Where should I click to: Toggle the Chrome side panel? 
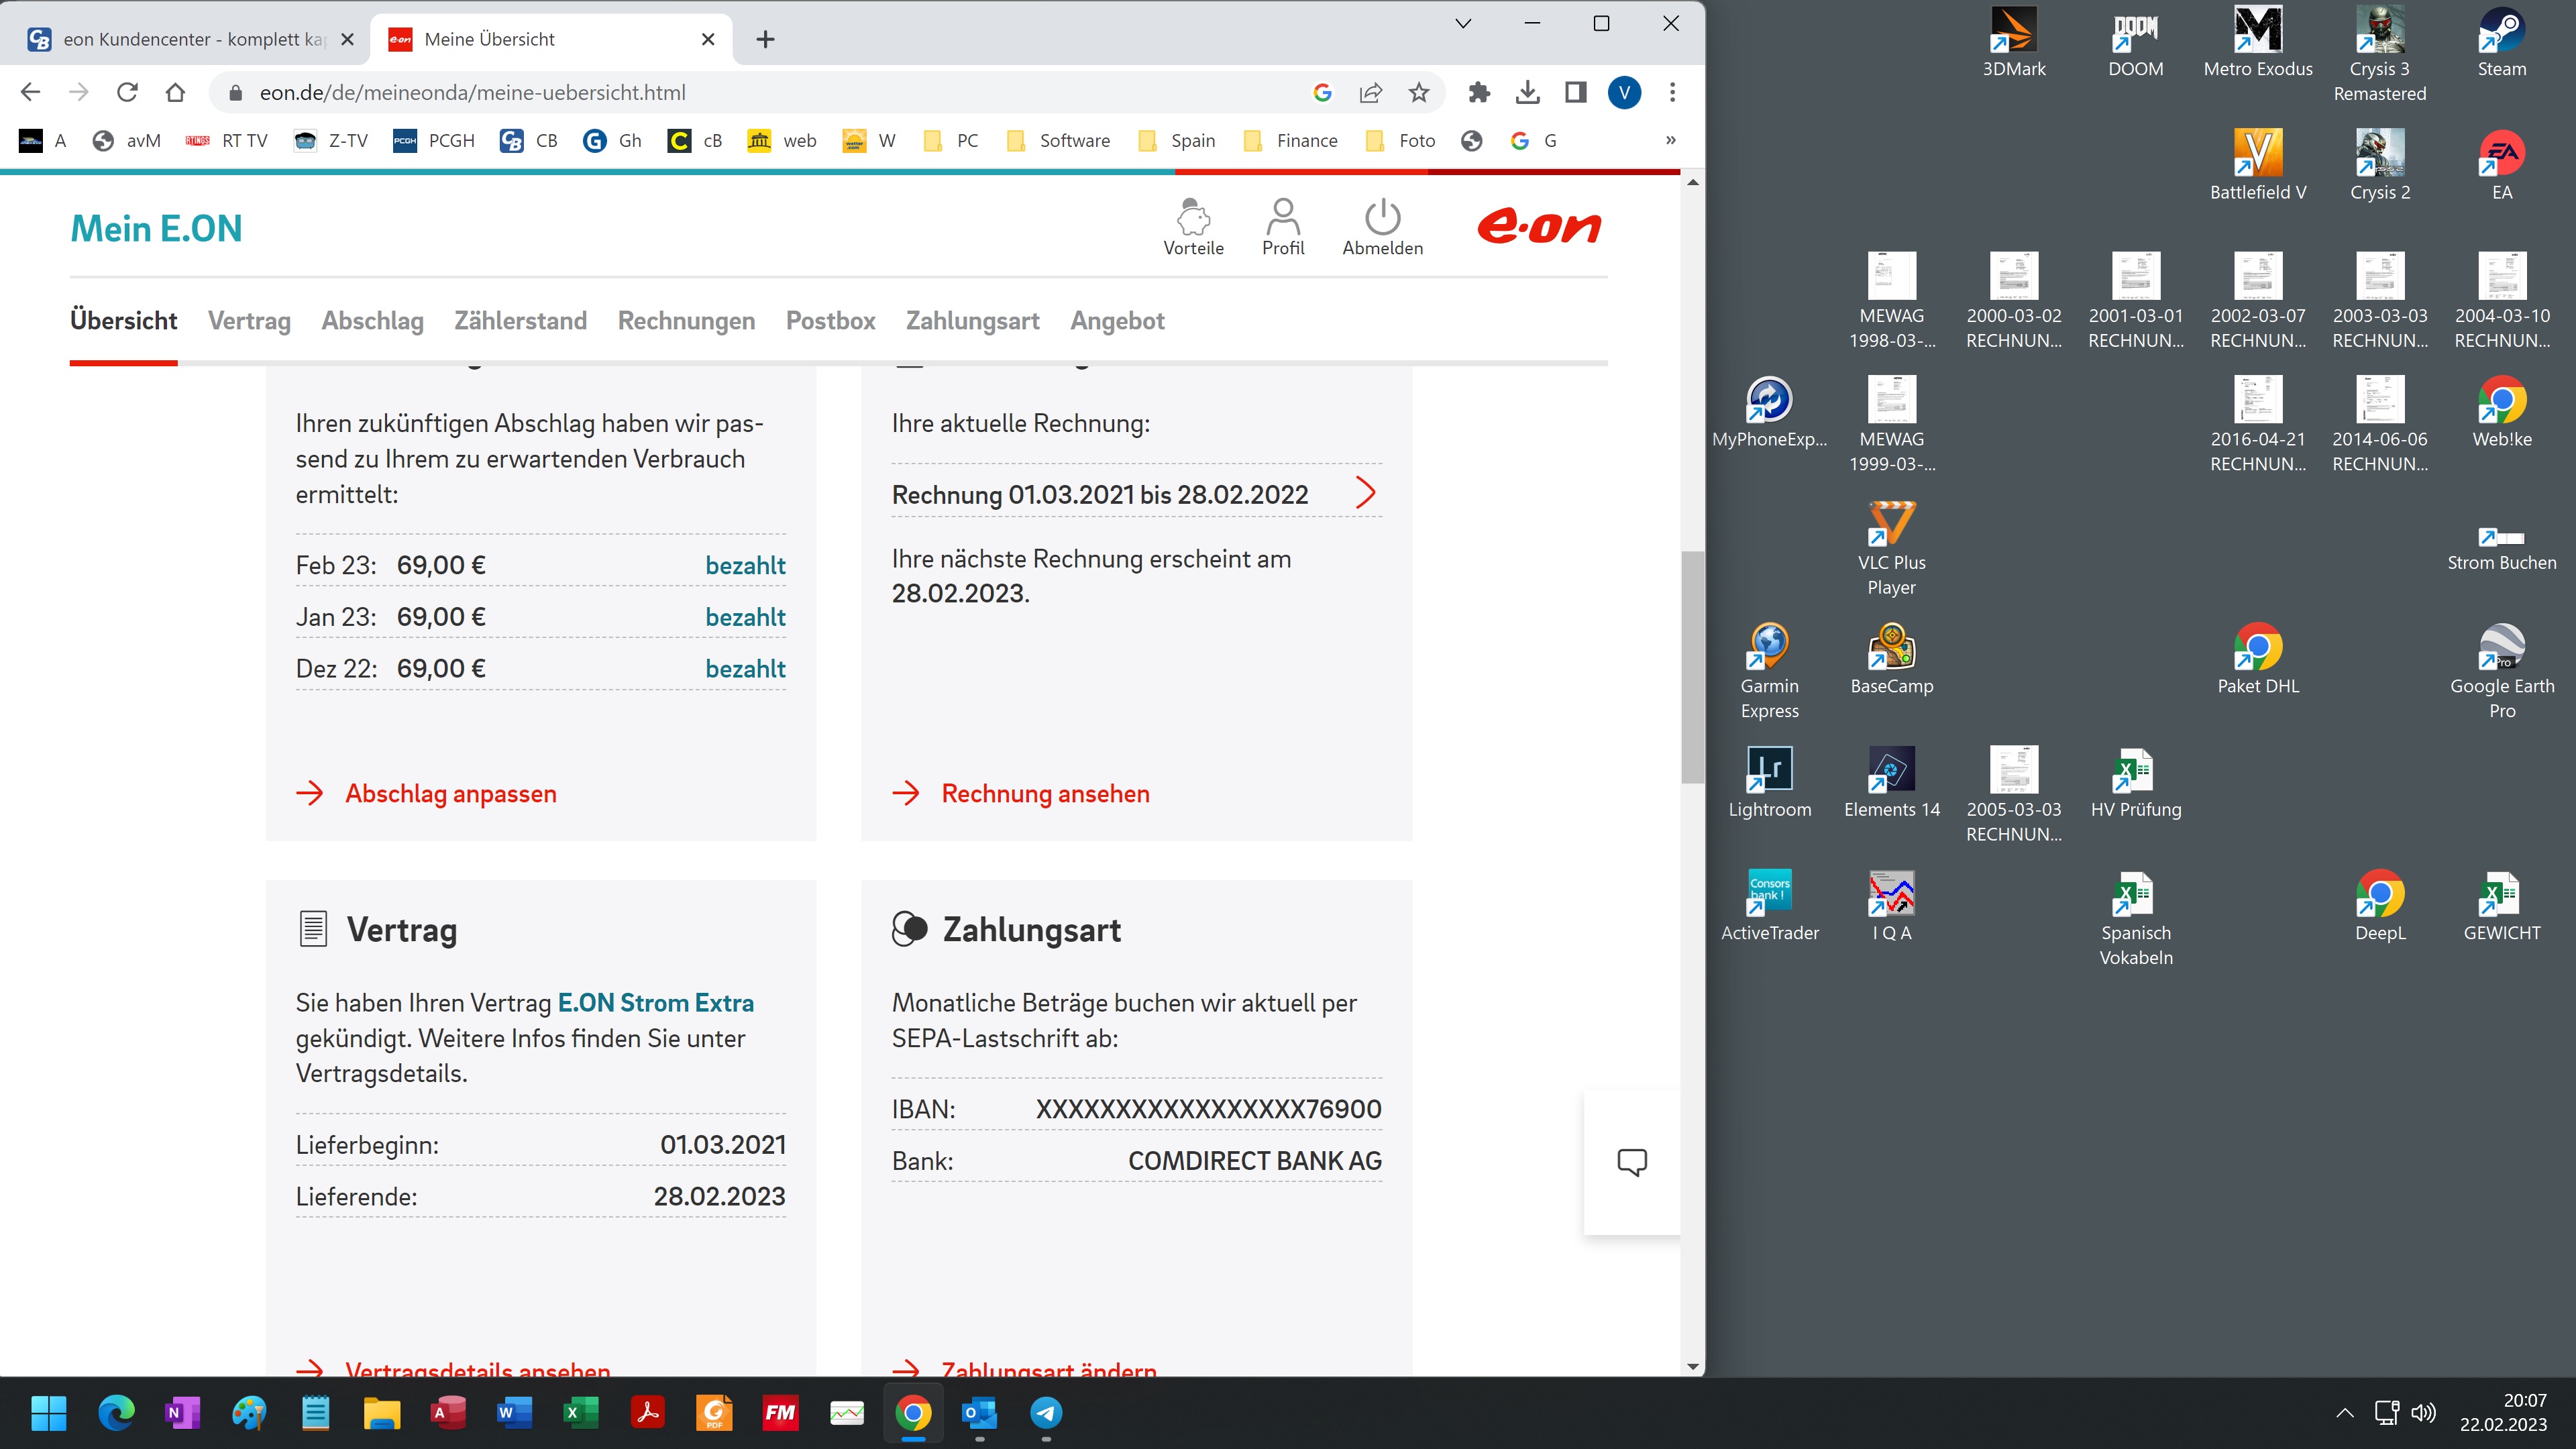pyautogui.click(x=1575, y=93)
